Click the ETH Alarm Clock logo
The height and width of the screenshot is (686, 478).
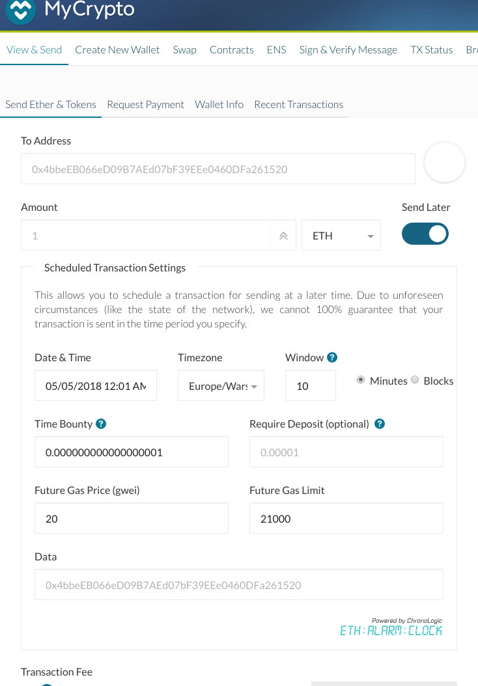391,630
